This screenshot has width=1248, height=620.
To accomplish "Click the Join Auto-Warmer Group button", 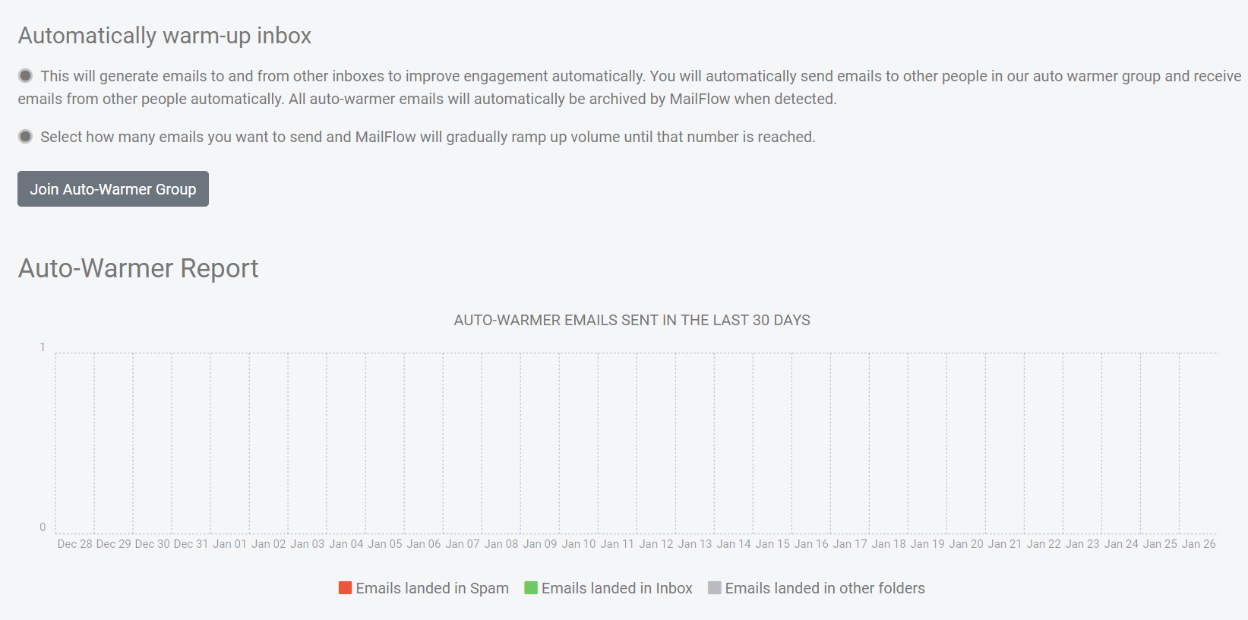I will click(112, 189).
